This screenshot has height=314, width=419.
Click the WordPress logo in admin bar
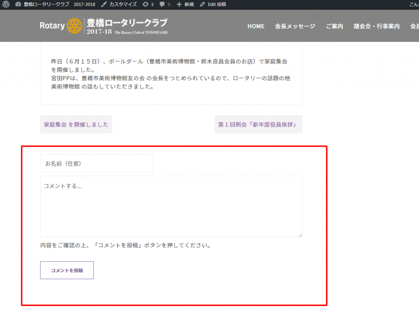tap(6, 4)
